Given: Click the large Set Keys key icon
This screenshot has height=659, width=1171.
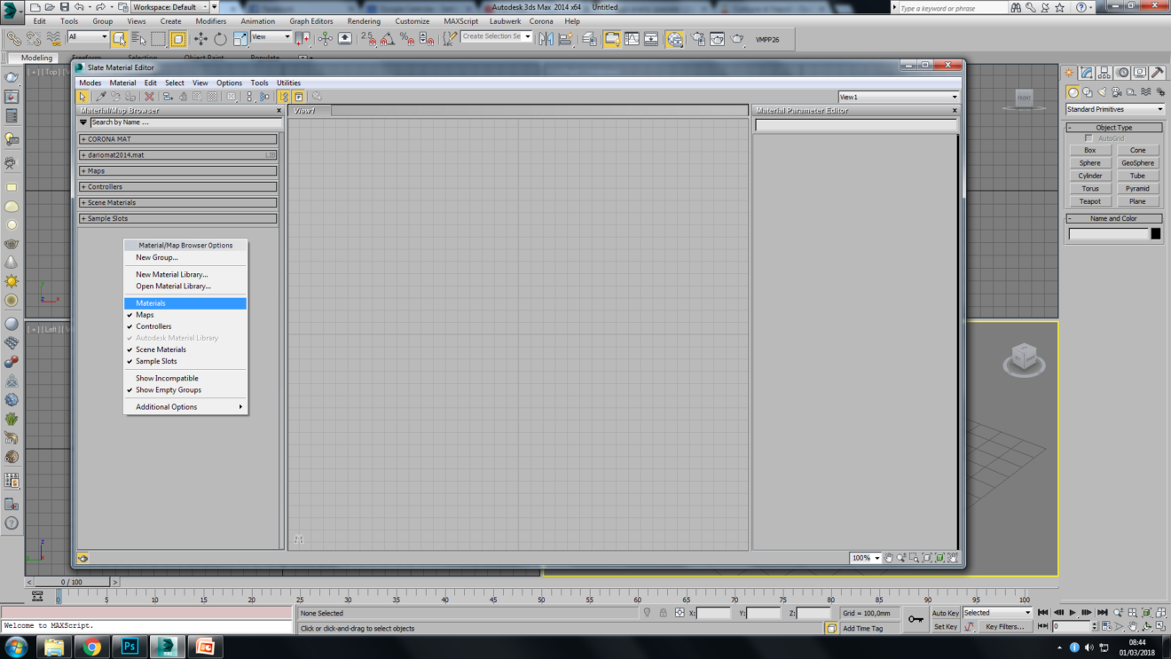Looking at the screenshot, I should pyautogui.click(x=916, y=619).
